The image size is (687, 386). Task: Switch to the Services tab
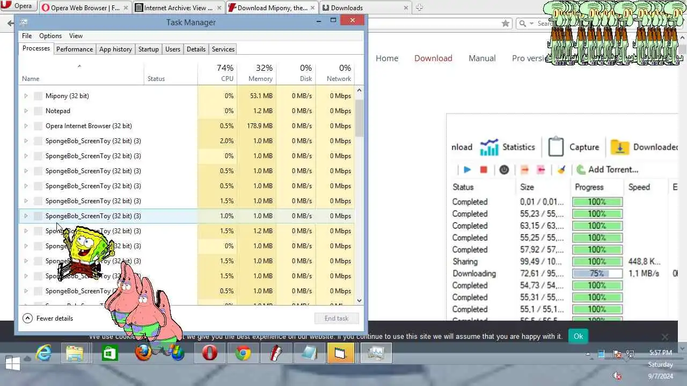point(223,49)
